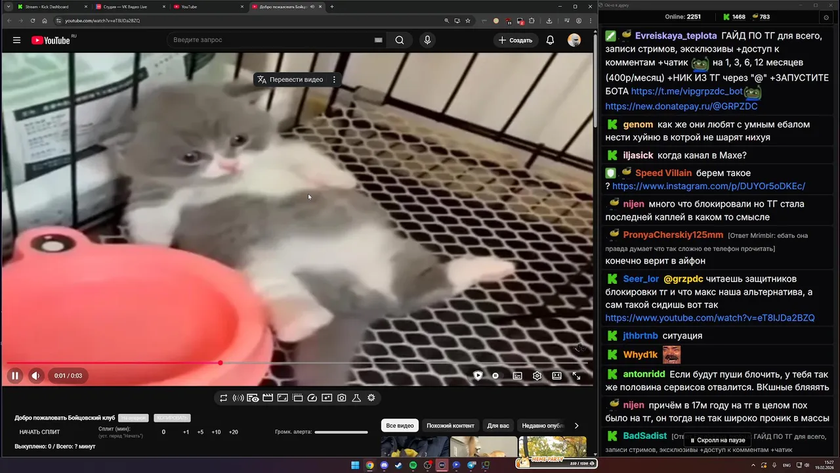
Task: Open the on-screen keyboard in search box
Action: [x=378, y=40]
